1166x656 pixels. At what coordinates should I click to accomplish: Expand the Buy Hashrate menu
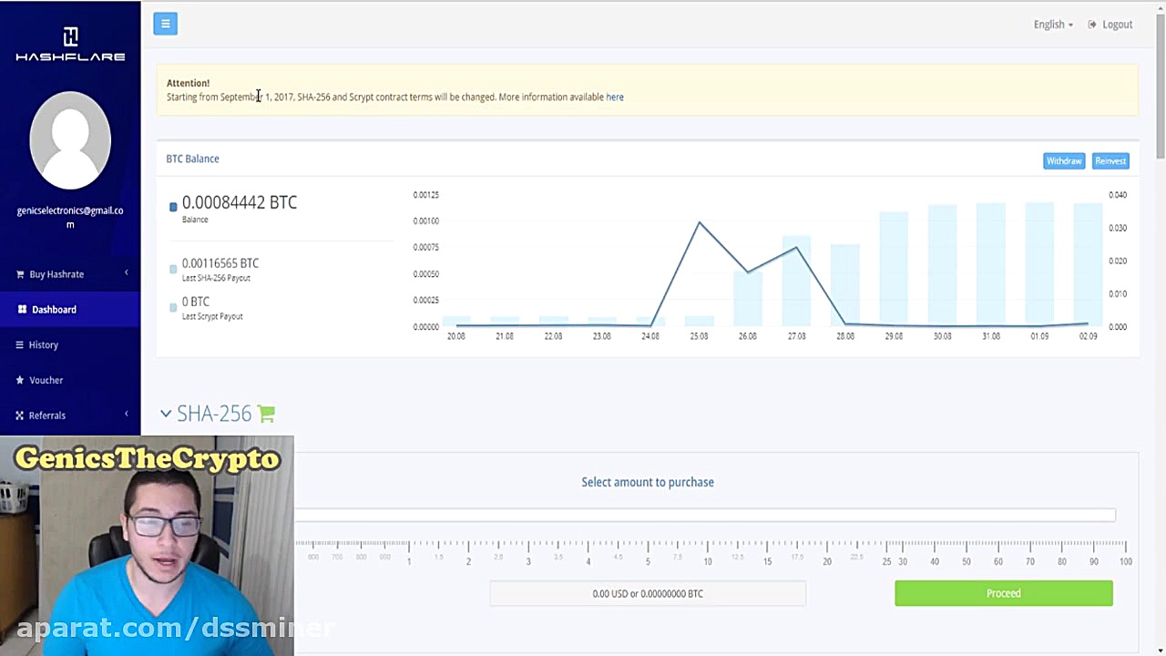70,274
